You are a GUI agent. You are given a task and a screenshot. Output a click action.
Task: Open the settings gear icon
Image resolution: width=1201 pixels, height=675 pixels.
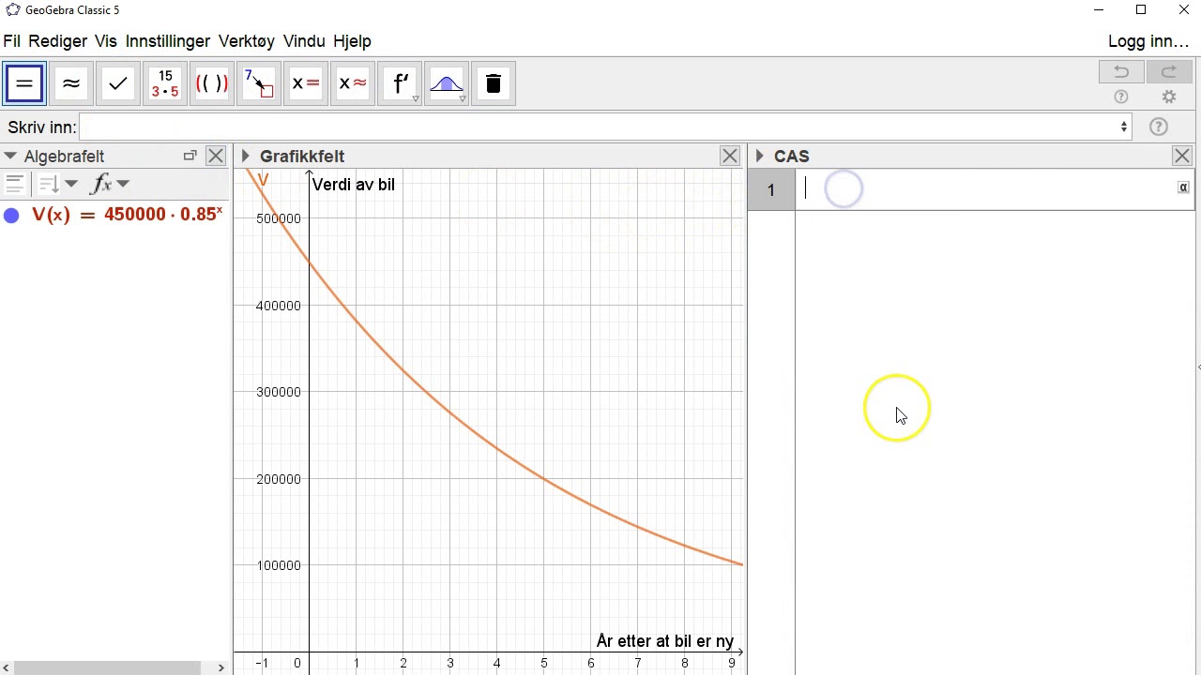1169,97
